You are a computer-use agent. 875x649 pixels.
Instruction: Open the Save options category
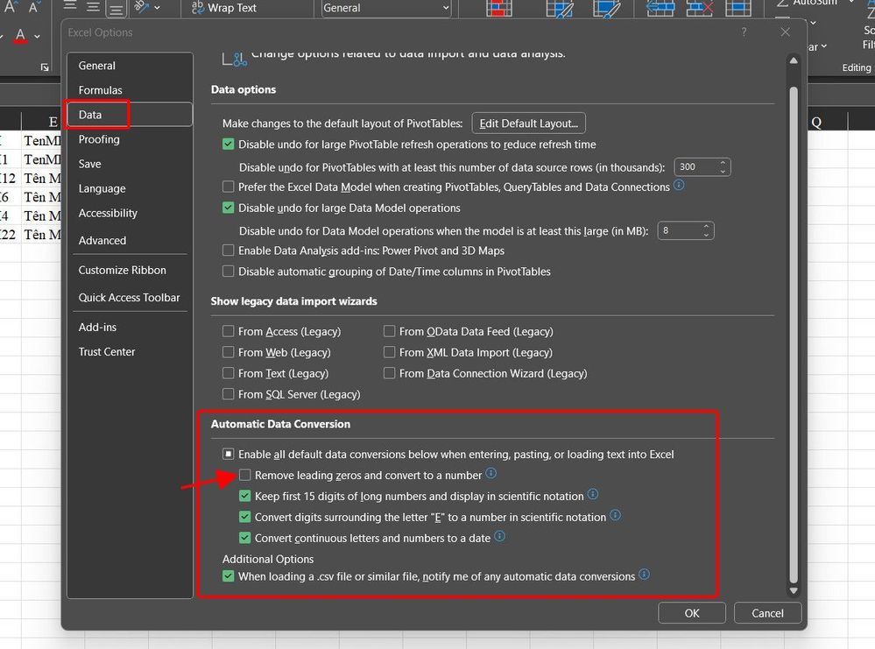(x=130, y=164)
